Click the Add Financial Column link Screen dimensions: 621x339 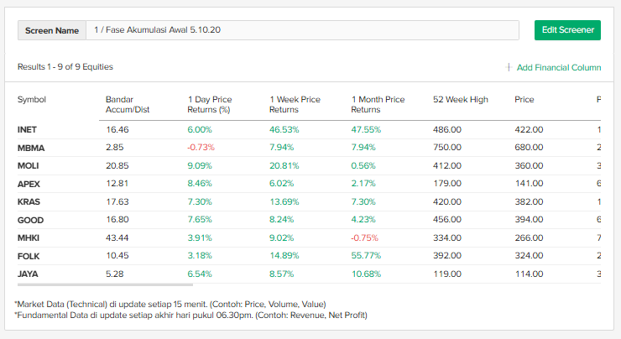click(x=558, y=67)
